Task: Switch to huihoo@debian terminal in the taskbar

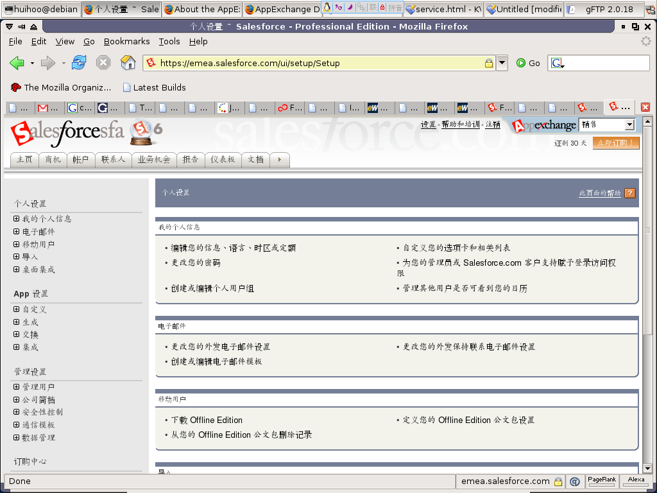Action: (x=40, y=9)
